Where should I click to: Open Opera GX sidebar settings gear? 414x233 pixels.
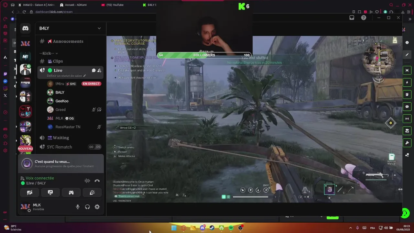(x=5, y=150)
